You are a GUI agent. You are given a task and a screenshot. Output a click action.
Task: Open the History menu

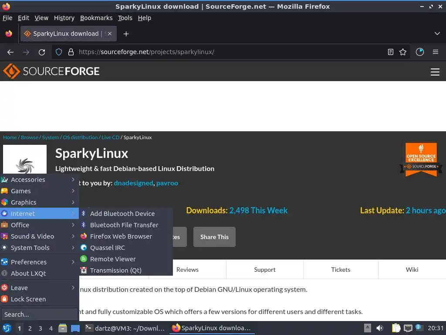click(64, 18)
